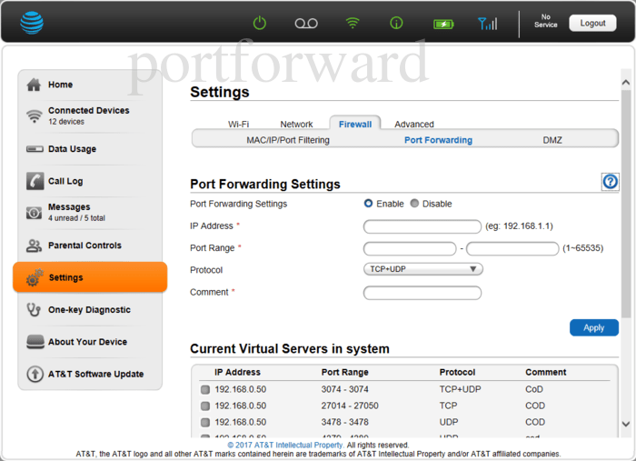The width and height of the screenshot is (636, 461).
Task: Focus the Port Range end field
Action: click(x=512, y=249)
